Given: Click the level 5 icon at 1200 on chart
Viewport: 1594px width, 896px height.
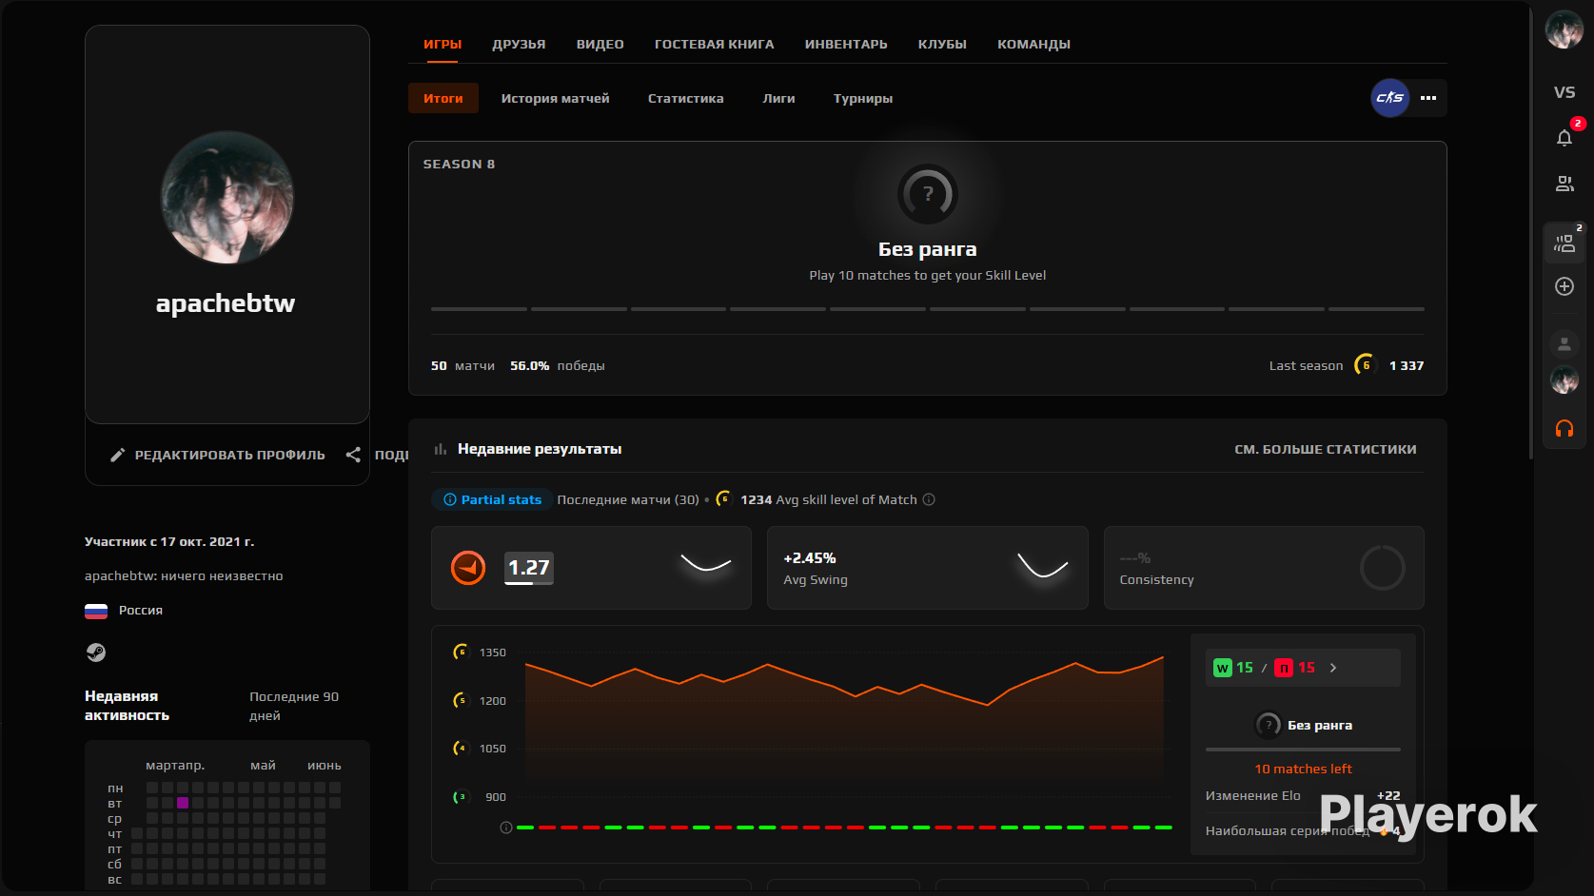Looking at the screenshot, I should (461, 701).
